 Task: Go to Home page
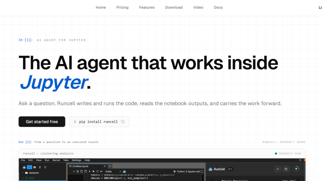[x=101, y=7]
